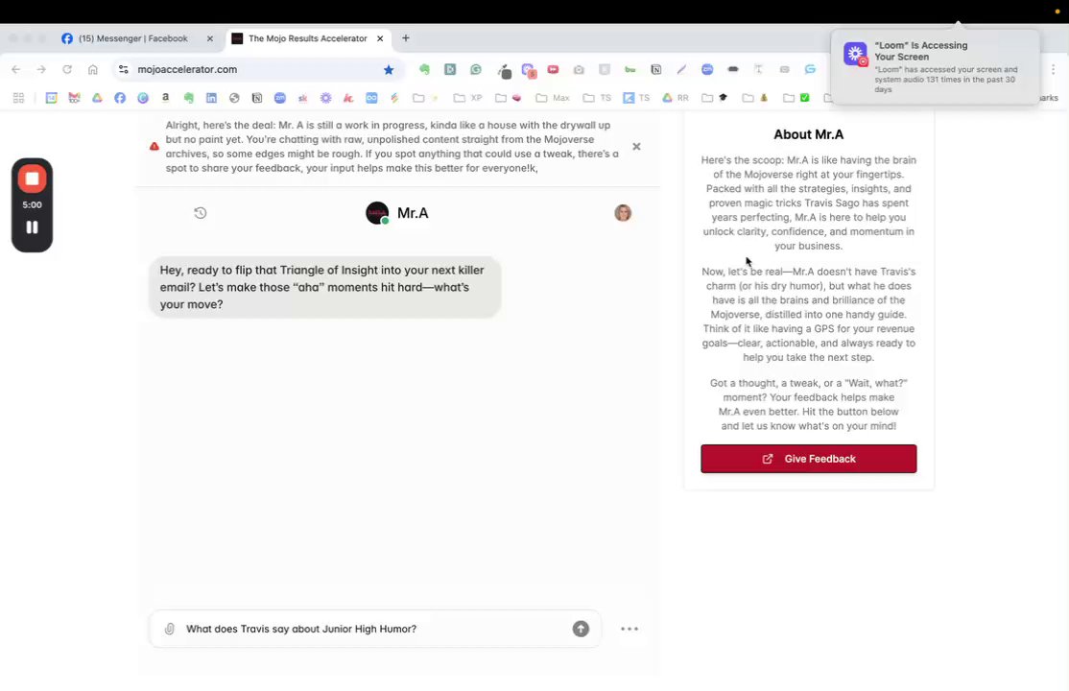Click the paperclip attachment icon

click(x=170, y=629)
